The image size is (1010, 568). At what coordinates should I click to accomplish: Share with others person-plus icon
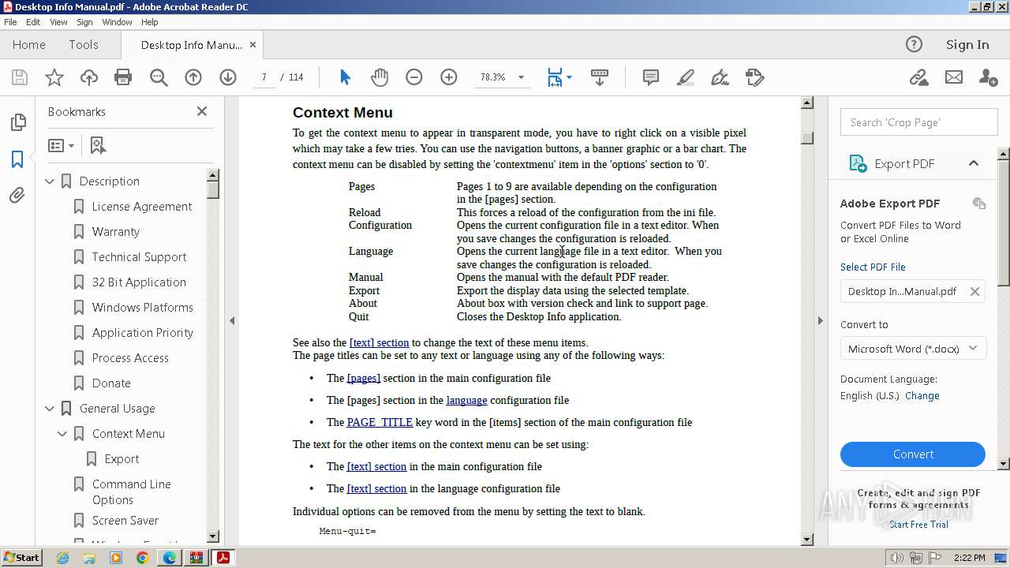988,77
